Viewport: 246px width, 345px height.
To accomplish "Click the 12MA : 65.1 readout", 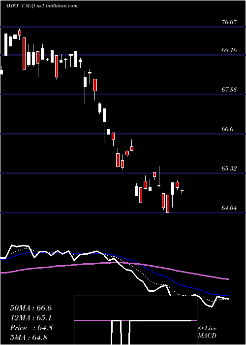I will coord(31,318).
